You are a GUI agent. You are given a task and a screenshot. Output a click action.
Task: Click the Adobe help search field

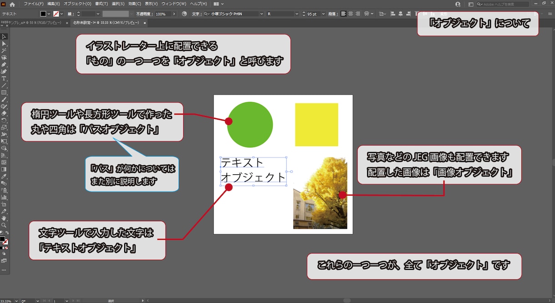[x=503, y=4]
